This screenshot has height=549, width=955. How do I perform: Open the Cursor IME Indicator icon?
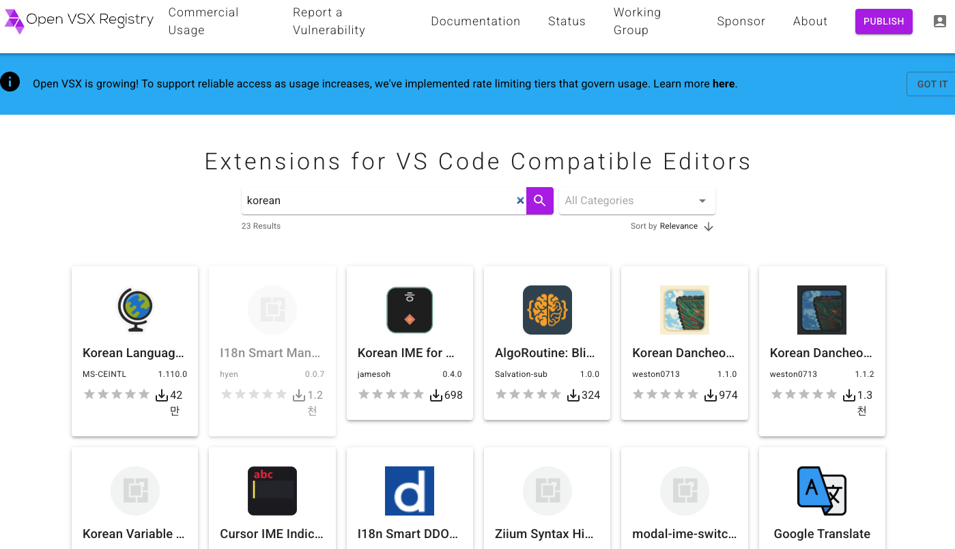tap(272, 491)
